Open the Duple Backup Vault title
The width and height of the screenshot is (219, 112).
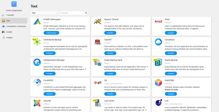coord(113,60)
